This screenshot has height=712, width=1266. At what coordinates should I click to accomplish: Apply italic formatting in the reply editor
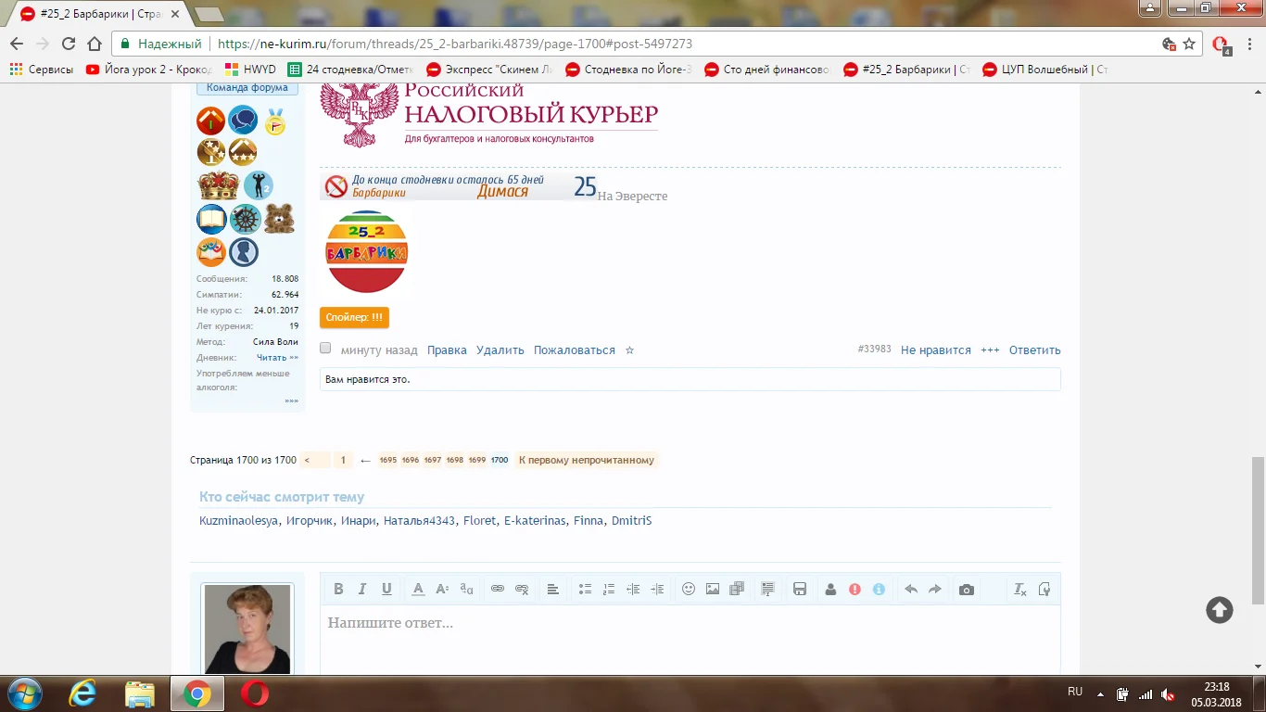[362, 589]
